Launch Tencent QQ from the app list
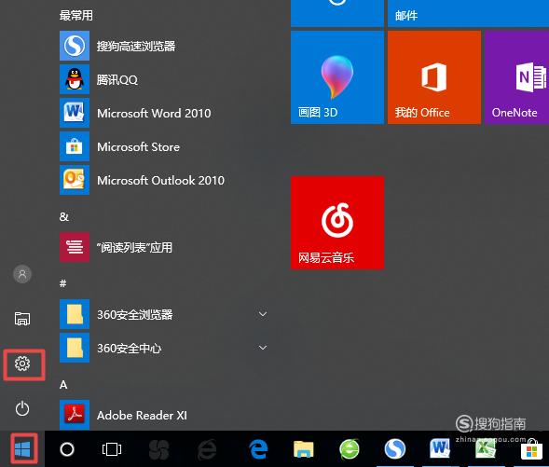549x467 pixels. click(164, 79)
